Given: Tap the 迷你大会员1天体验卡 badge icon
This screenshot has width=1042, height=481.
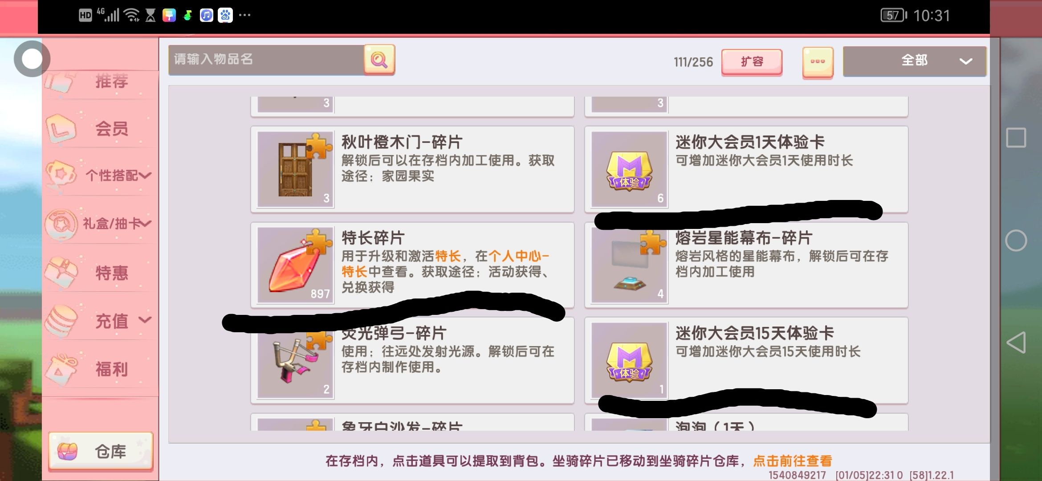Looking at the screenshot, I should tap(629, 169).
